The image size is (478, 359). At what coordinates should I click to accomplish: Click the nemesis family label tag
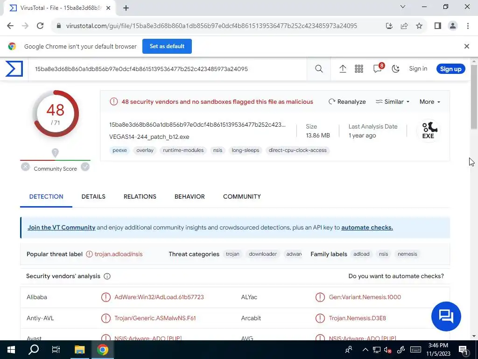point(407,254)
